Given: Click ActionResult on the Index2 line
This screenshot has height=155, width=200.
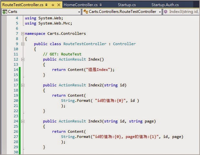Looking at the screenshot, I should click(x=72, y=85).
